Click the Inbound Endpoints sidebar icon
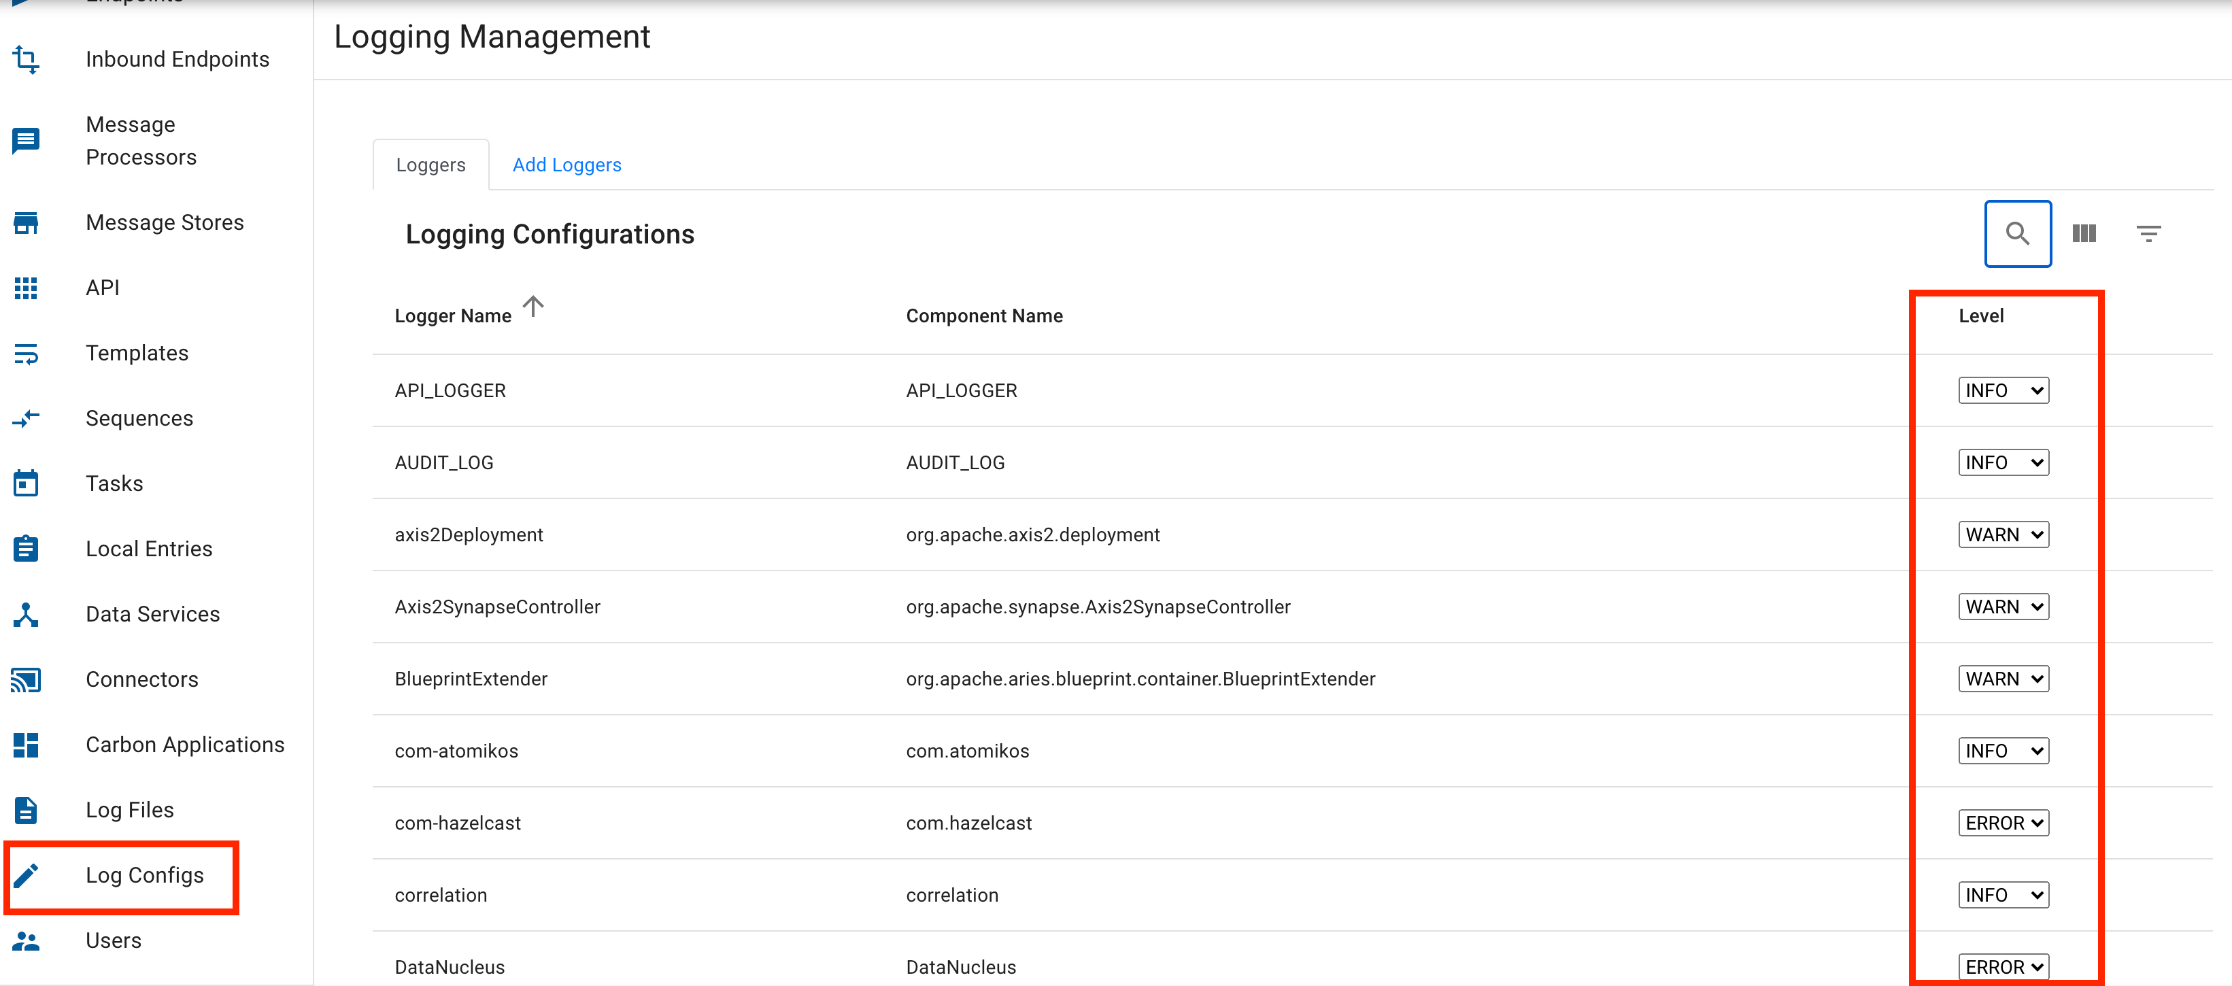 (26, 59)
